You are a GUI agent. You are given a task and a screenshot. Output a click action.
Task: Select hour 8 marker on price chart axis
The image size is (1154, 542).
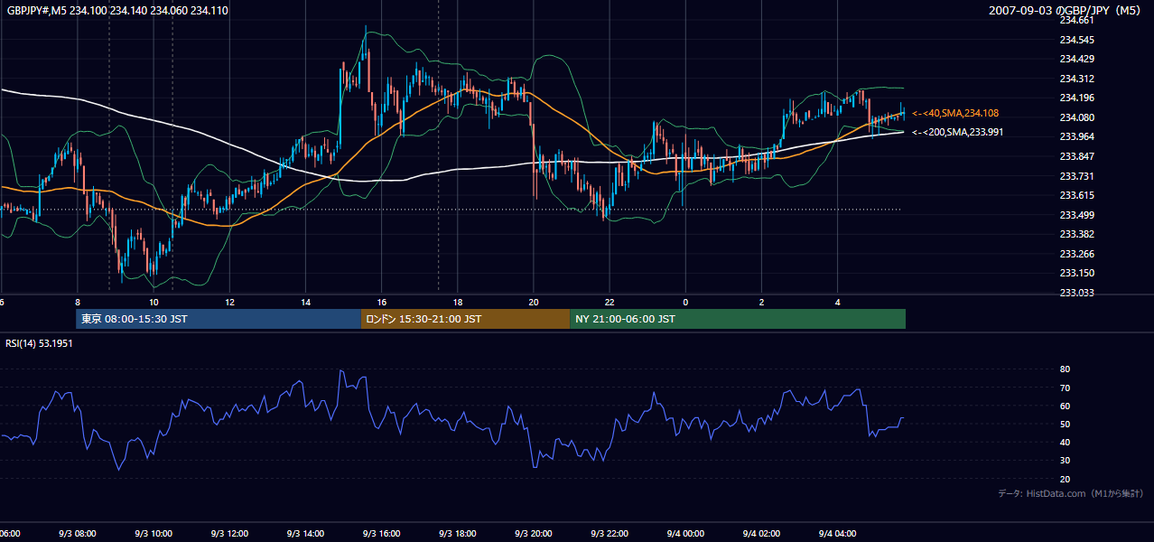(78, 302)
